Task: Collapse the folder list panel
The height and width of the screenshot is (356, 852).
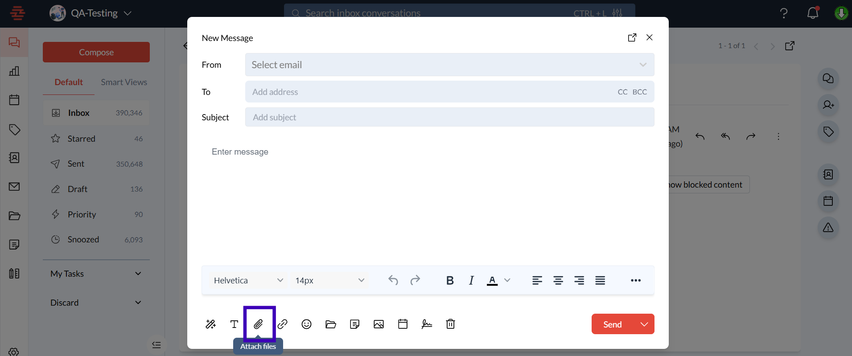Action: (156, 345)
